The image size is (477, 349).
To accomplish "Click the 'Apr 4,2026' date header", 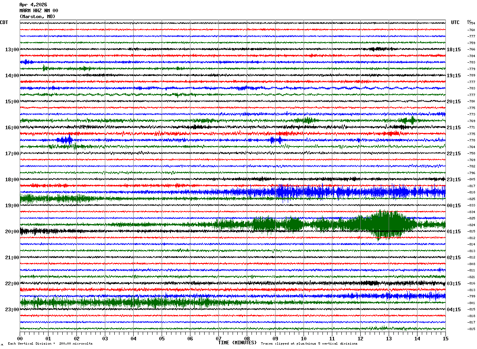I will click(33, 5).
